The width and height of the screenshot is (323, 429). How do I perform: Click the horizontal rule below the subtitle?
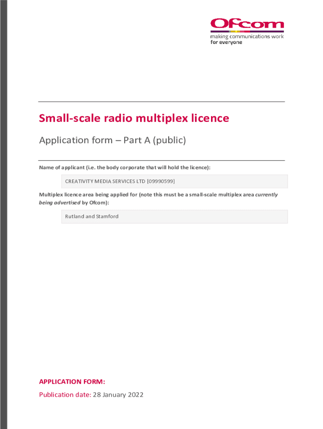[x=161, y=160]
